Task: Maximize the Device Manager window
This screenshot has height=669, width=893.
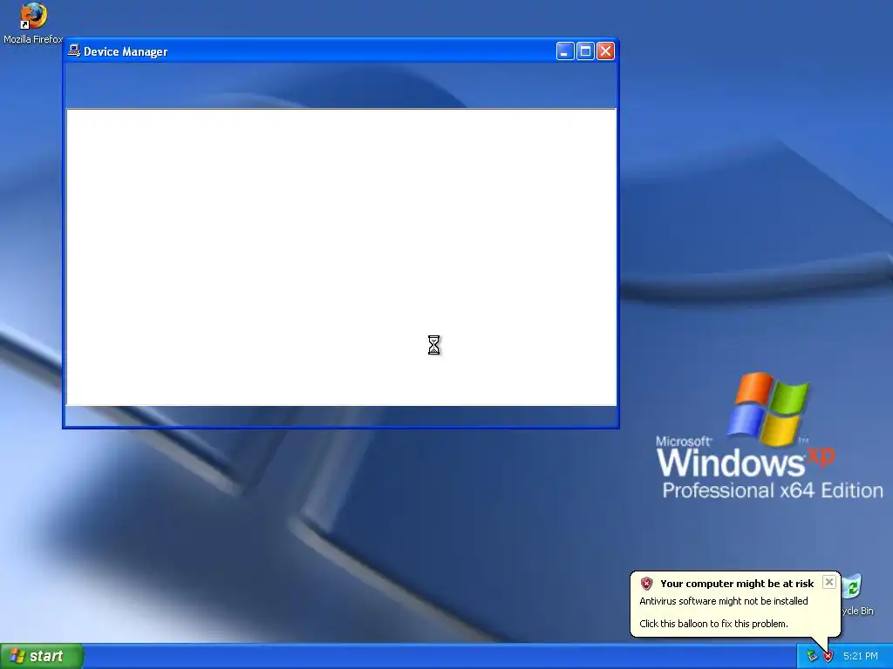Action: point(585,51)
